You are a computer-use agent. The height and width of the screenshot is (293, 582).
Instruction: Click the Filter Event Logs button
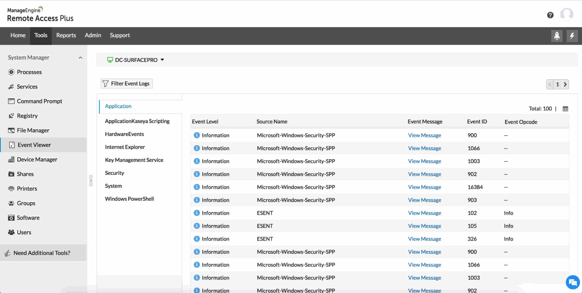126,84
